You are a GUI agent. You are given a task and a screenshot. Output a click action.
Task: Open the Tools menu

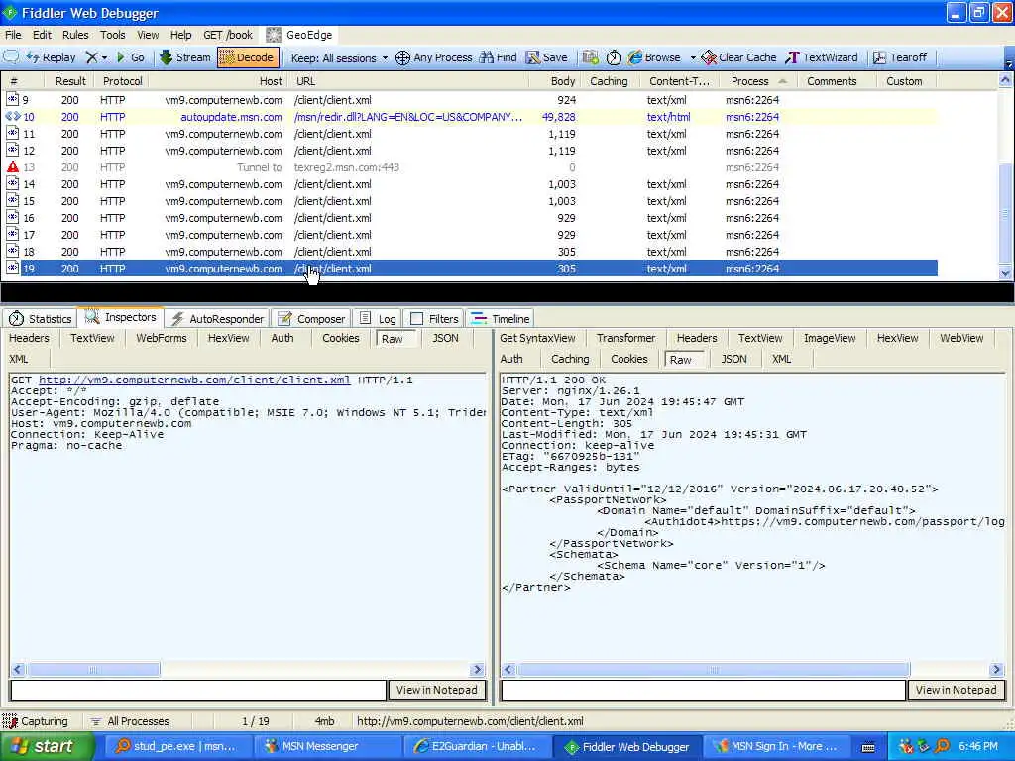click(x=112, y=35)
